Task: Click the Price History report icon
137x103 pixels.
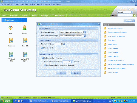Action: [105, 40]
